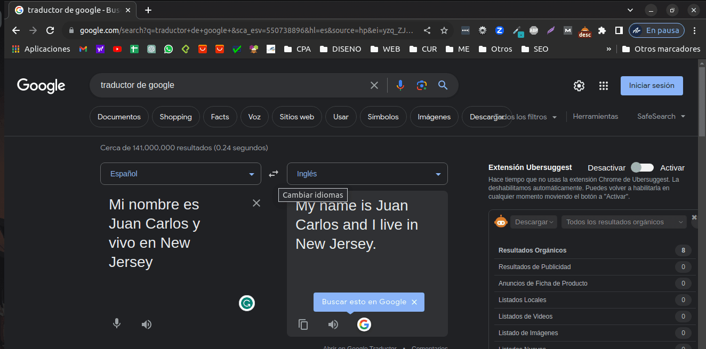Open the YouTube bookmark
The height and width of the screenshot is (349, 706).
[117, 49]
